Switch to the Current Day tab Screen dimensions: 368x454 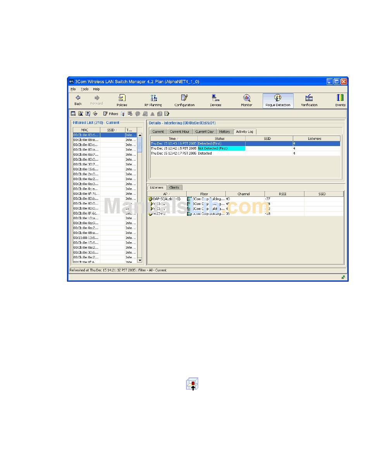tap(205, 131)
